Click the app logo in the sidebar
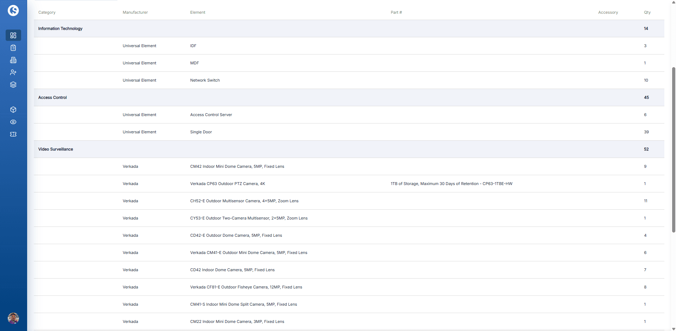Image resolution: width=676 pixels, height=331 pixels. click(13, 11)
